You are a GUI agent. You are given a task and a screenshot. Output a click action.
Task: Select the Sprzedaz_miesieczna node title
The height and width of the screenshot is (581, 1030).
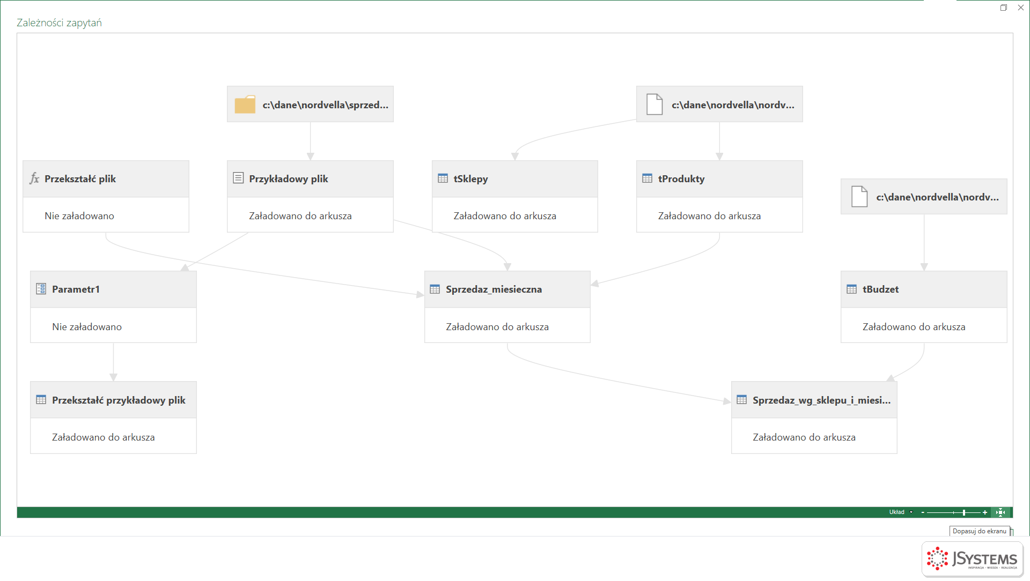(x=494, y=289)
